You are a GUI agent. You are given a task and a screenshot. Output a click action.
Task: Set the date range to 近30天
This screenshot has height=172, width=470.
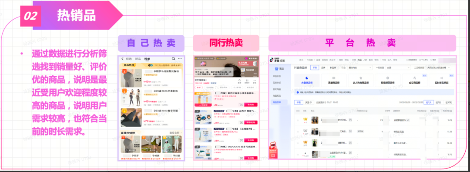coord(449,102)
